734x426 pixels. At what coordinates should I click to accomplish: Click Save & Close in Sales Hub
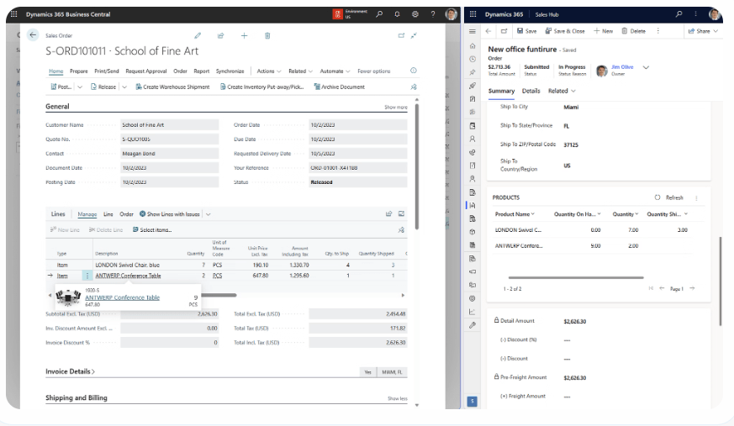[565, 31]
